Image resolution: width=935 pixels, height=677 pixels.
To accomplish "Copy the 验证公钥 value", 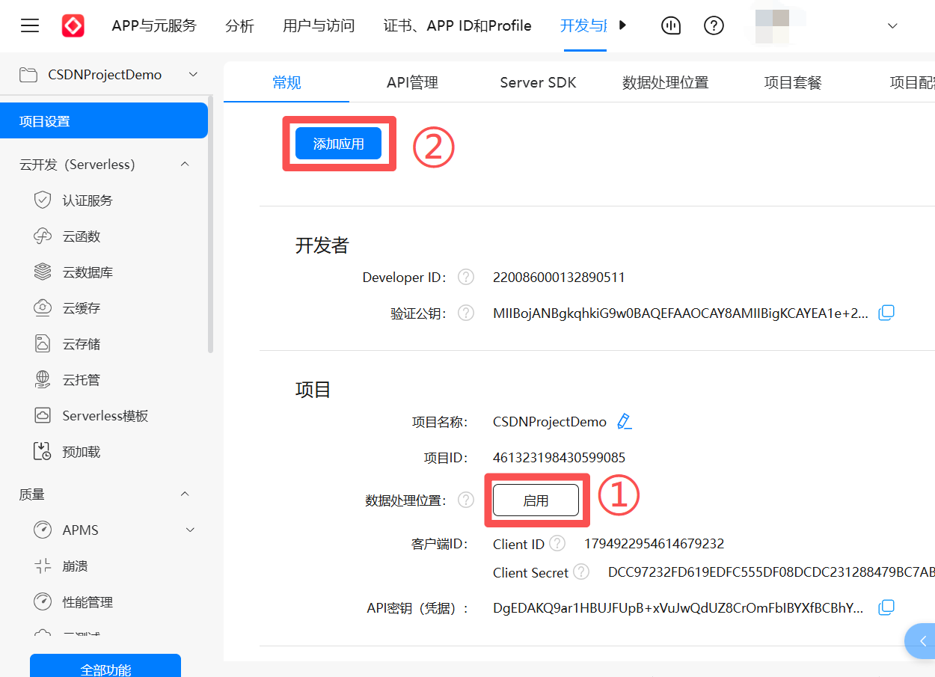I will point(886,313).
